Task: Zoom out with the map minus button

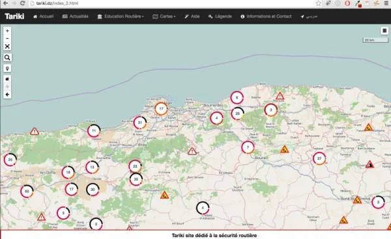Action: click(7, 38)
